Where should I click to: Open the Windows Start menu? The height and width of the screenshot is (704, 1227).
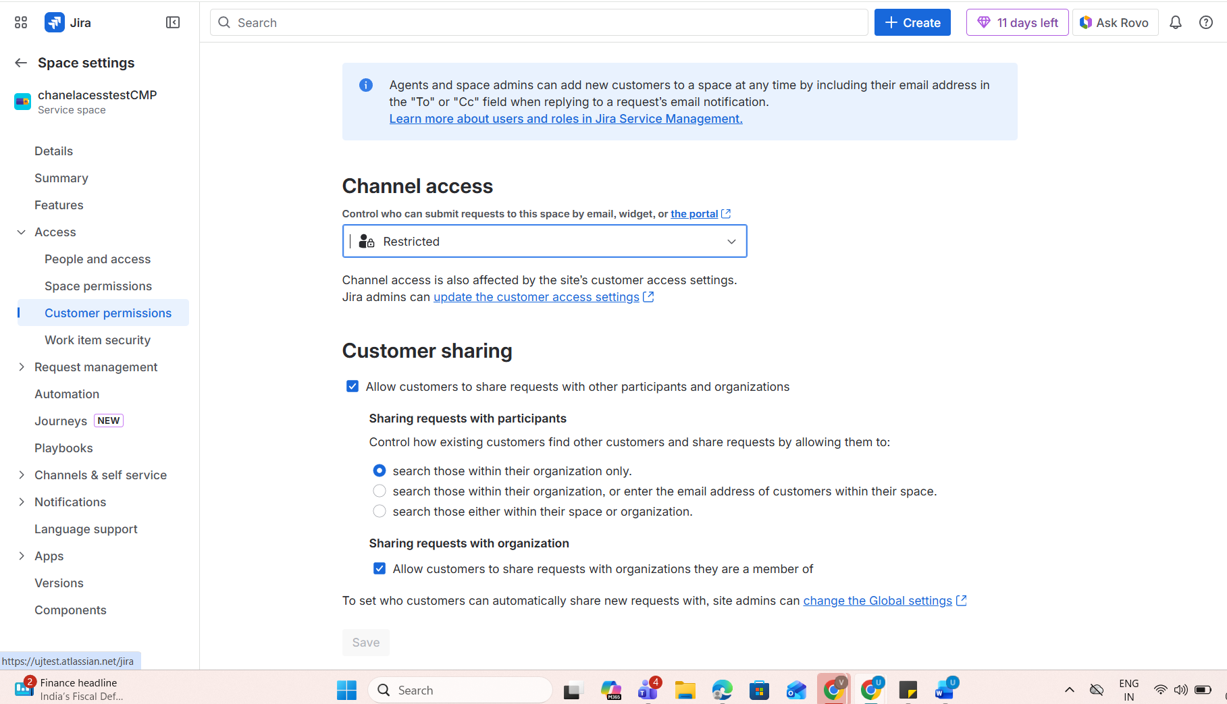point(347,690)
